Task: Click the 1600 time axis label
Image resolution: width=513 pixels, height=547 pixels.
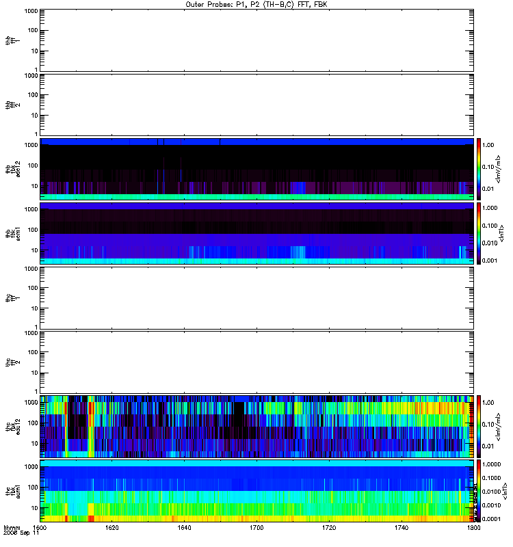Action: click(40, 527)
